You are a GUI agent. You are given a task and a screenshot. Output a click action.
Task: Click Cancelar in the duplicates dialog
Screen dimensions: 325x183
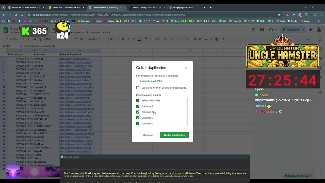coord(148,135)
